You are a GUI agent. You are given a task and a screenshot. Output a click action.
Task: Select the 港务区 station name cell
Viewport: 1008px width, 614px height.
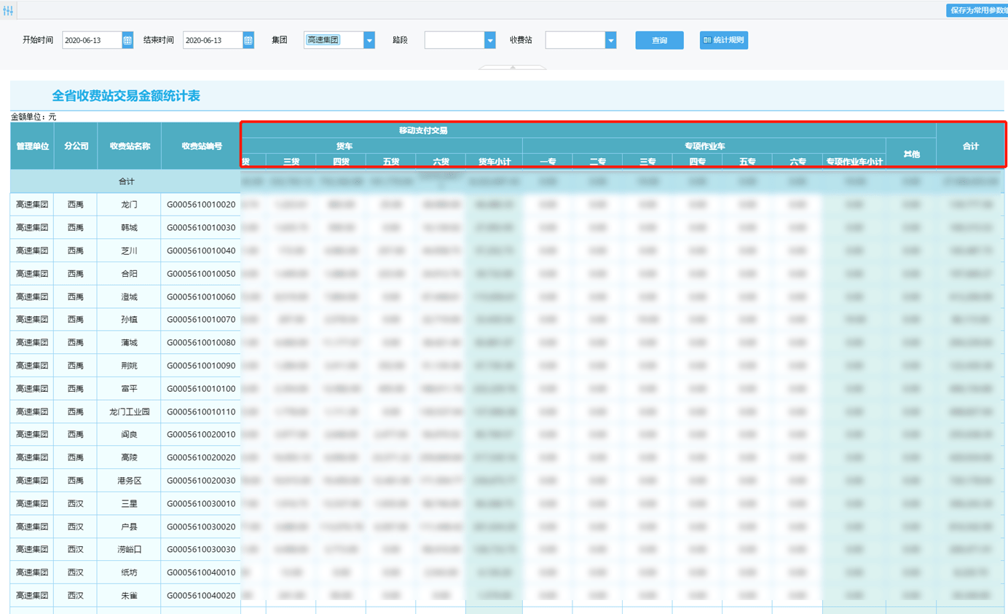[130, 480]
